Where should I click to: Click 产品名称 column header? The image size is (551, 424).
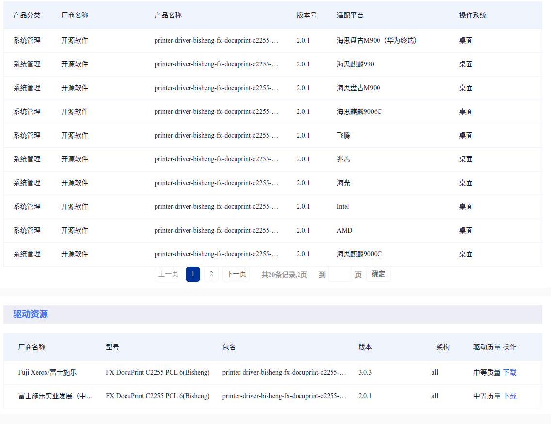point(168,16)
